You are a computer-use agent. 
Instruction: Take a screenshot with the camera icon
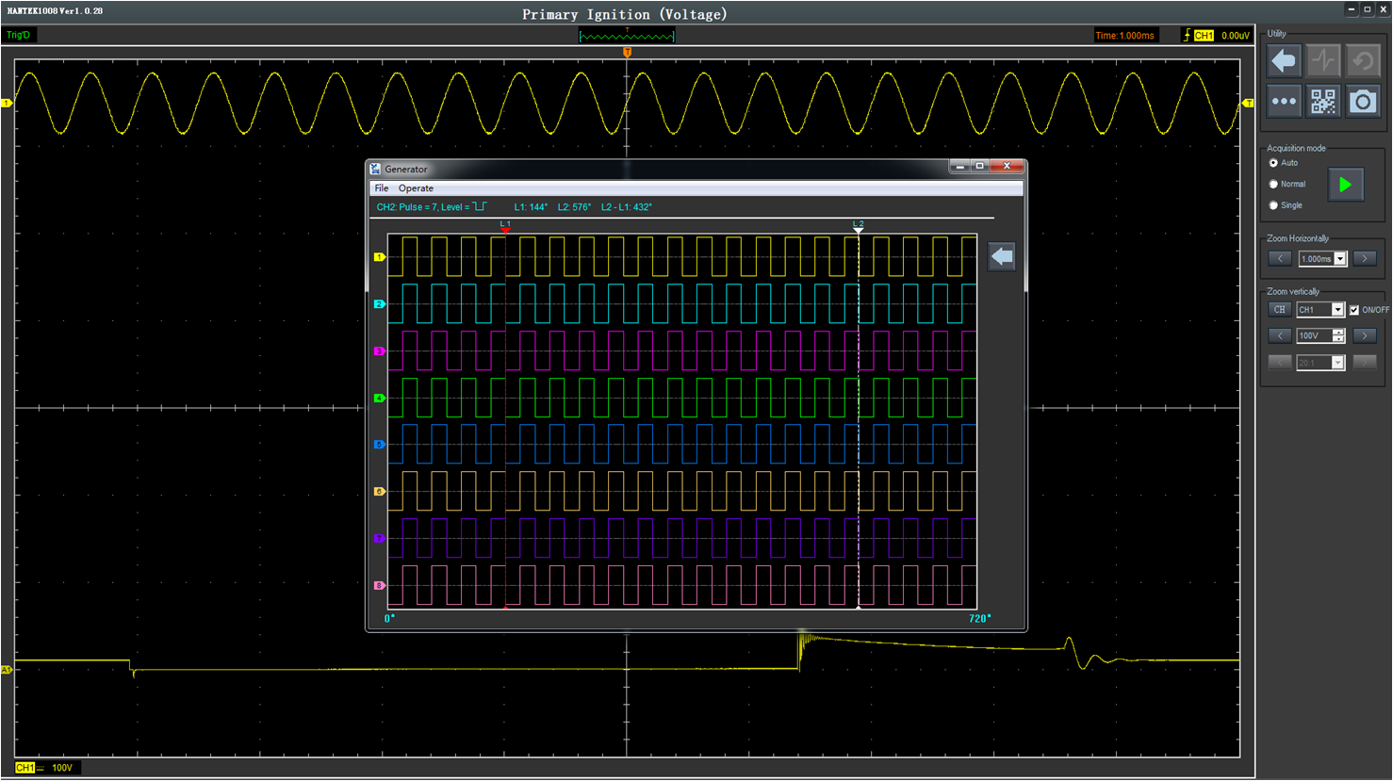tap(1363, 102)
